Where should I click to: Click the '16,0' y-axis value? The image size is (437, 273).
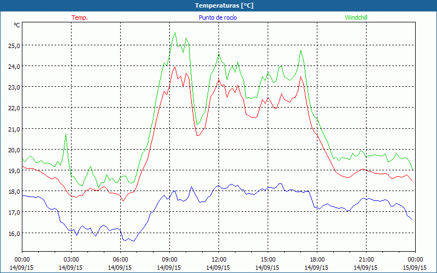pos(14,234)
